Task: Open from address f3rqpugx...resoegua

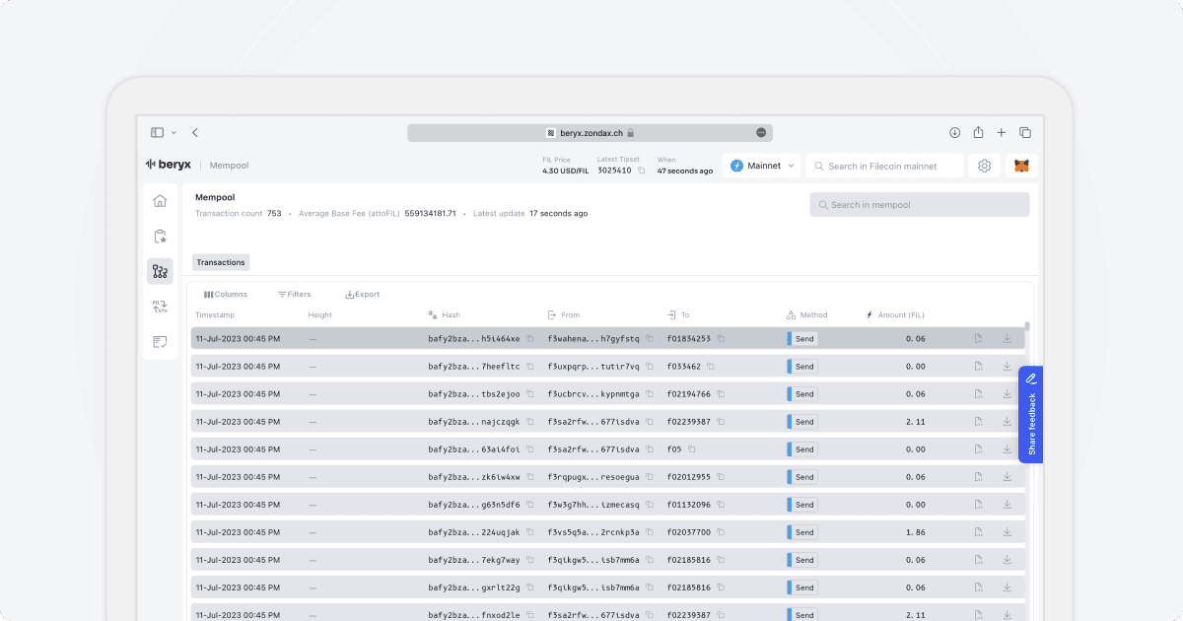Action: pyautogui.click(x=593, y=476)
